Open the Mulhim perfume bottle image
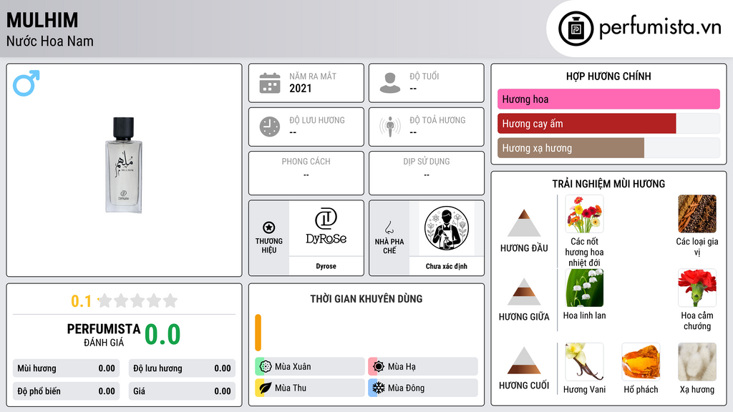Viewport: 733px width, 412px height. click(124, 165)
